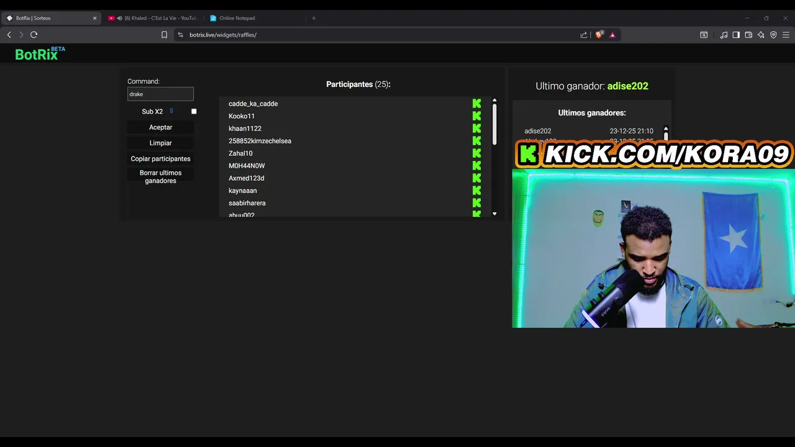
Task: Select participant 258852kimzechelsea
Action: [x=260, y=141]
